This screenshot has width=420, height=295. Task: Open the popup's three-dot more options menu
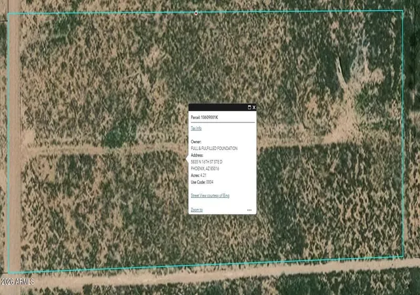click(249, 210)
